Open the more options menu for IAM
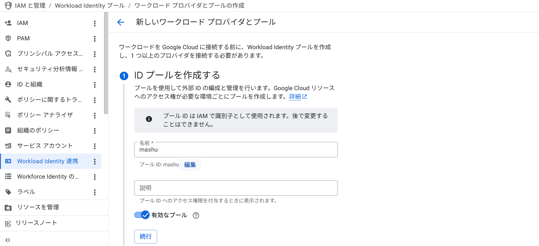539x246 pixels. coord(95,23)
